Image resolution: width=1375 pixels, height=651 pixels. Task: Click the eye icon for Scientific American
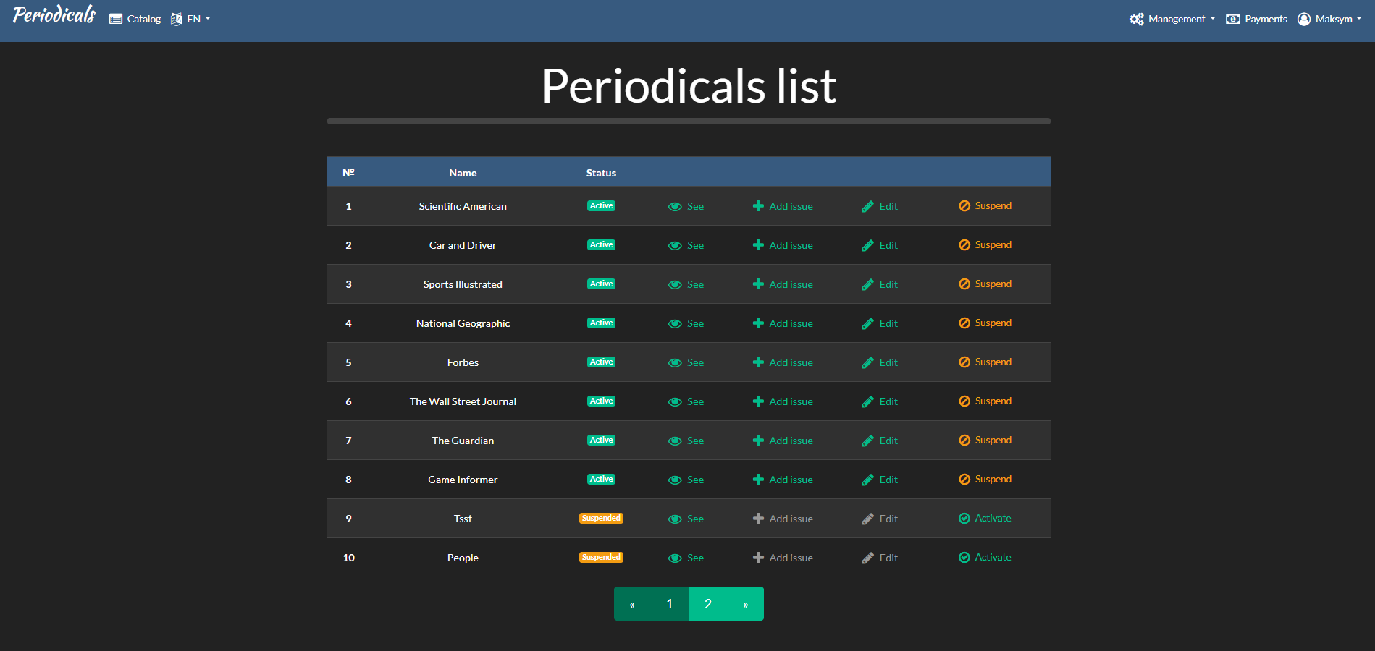[x=675, y=206]
